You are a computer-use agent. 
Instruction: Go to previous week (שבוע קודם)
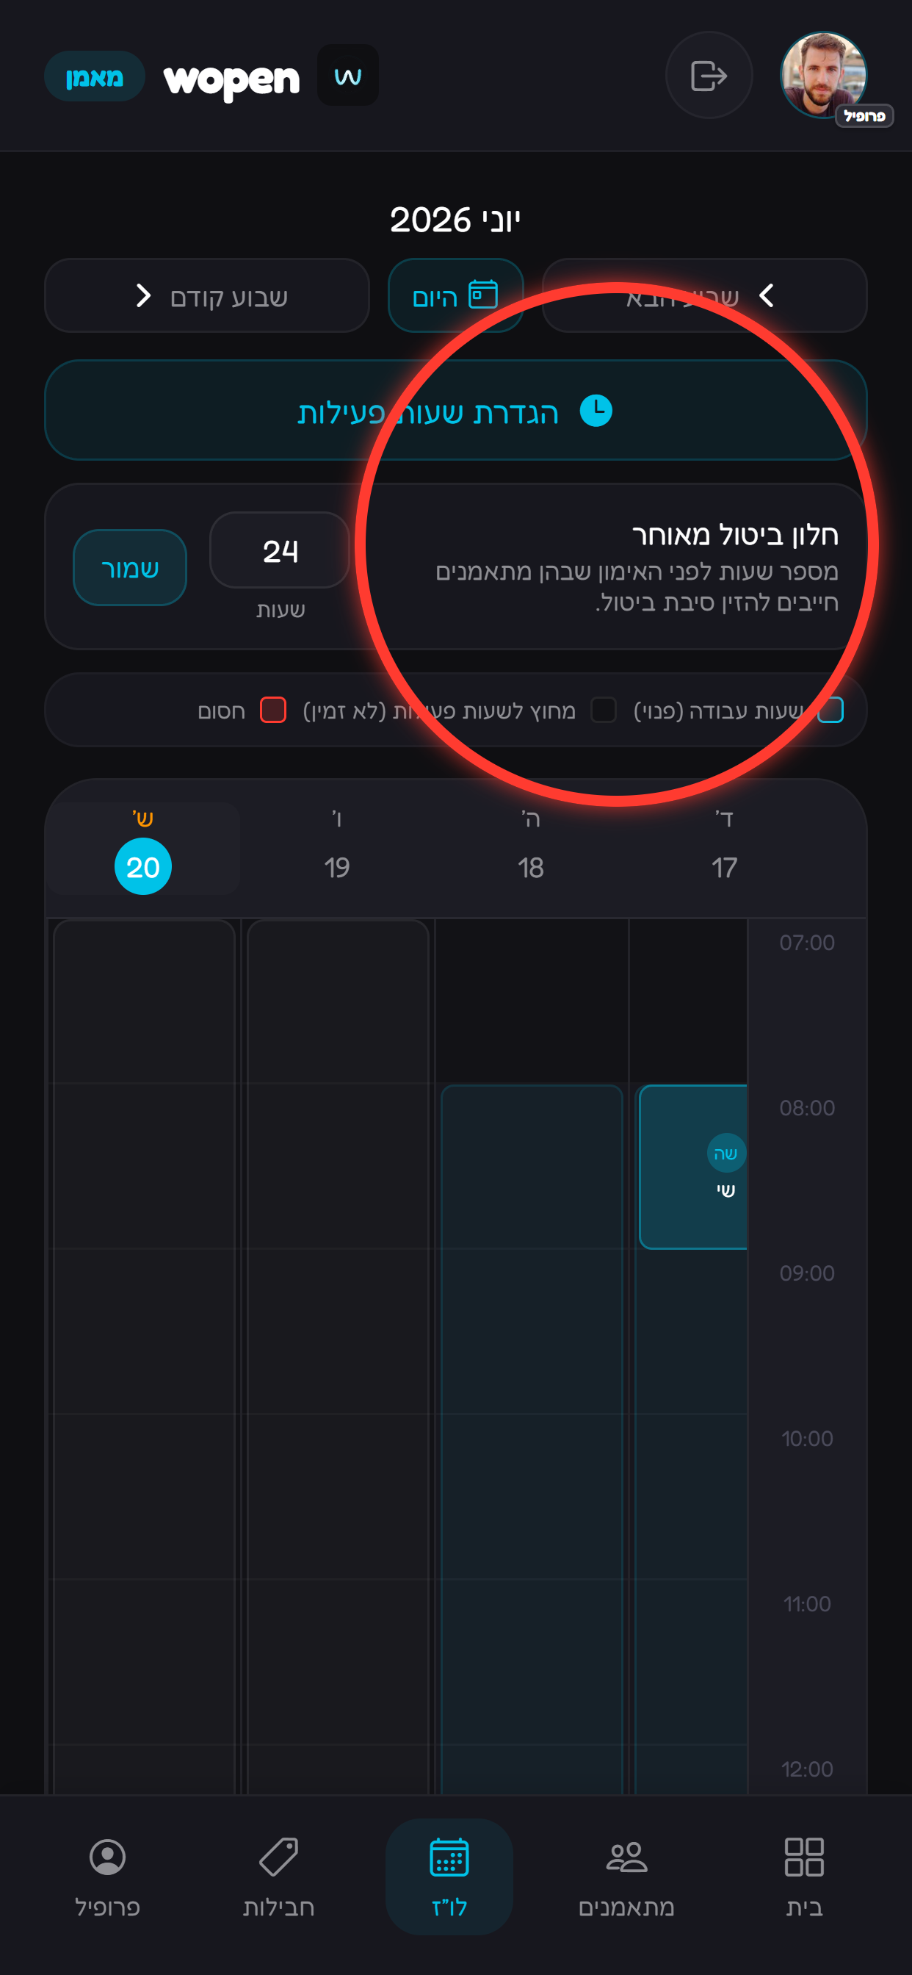point(207,296)
